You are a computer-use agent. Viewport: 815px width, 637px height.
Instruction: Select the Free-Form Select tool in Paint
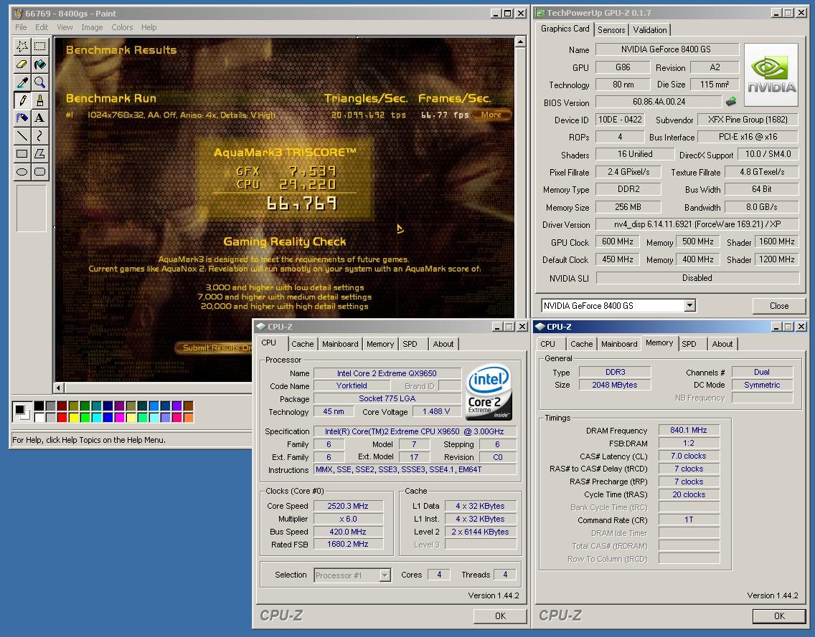tap(22, 46)
